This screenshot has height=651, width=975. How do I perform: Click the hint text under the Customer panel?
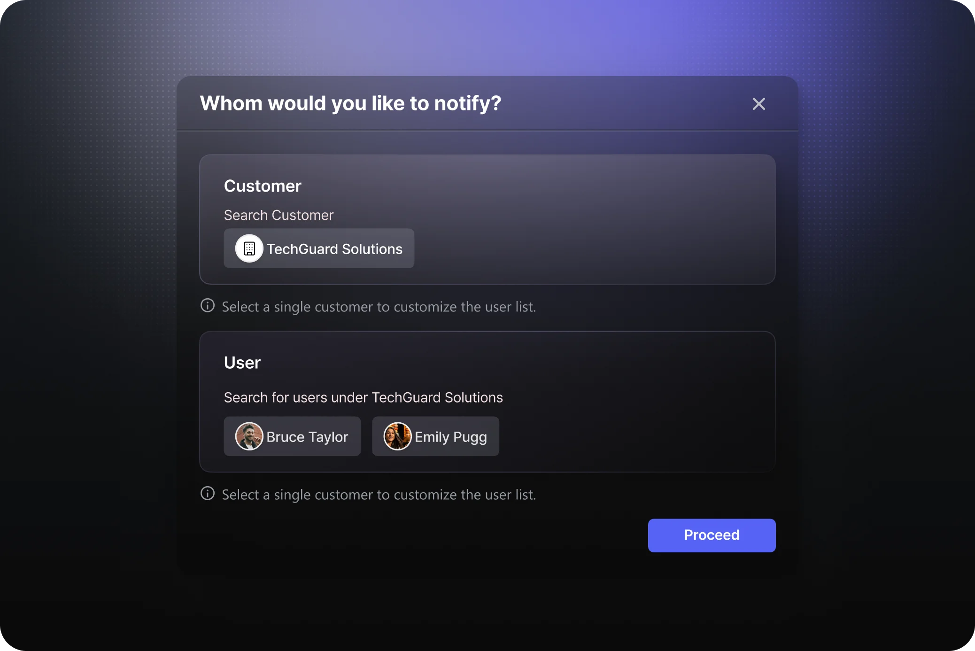(379, 307)
